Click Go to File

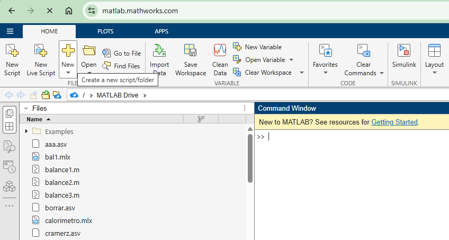tap(122, 54)
